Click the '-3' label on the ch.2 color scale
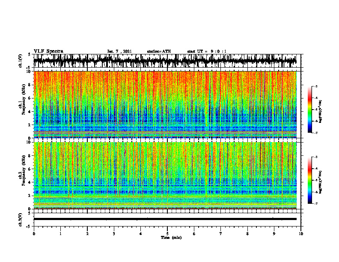The image size is (339, 262). [x=316, y=157]
